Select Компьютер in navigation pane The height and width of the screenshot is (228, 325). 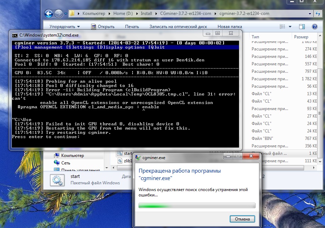point(72,156)
